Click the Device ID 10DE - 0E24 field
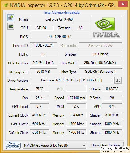The width and height of the screenshot is (130, 153). point(43,45)
